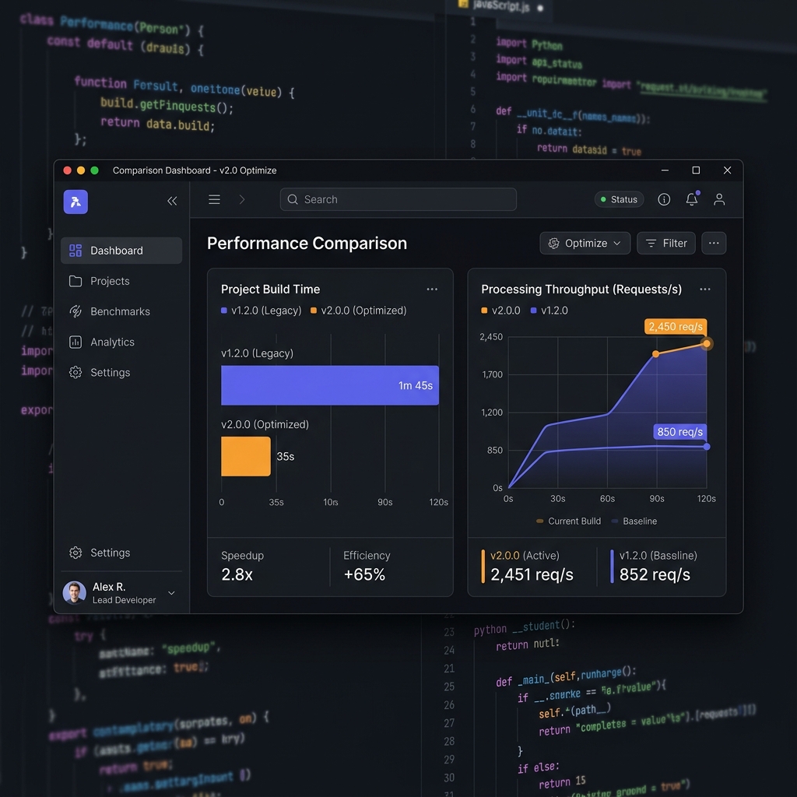Click the bottom Settings gear icon above Alex R.
Image resolution: width=797 pixels, height=797 pixels.
click(75, 553)
